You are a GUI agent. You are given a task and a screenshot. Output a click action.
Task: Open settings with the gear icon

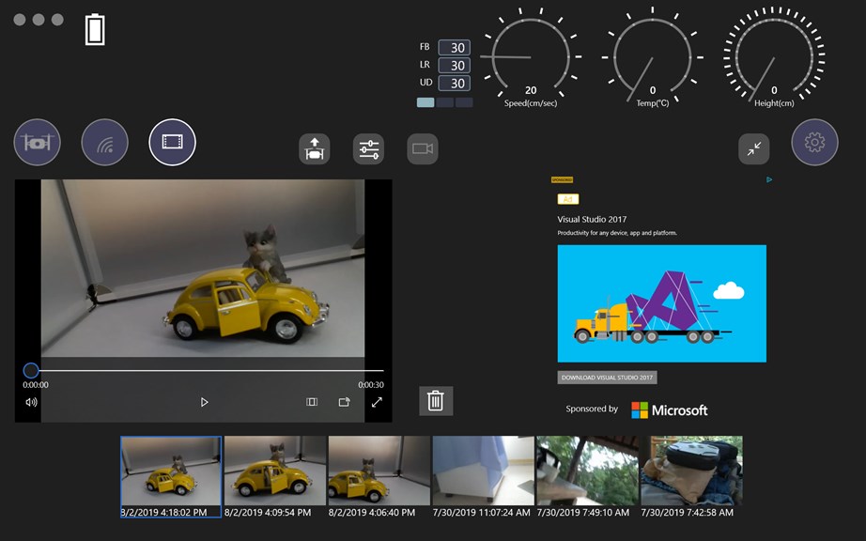coord(814,143)
